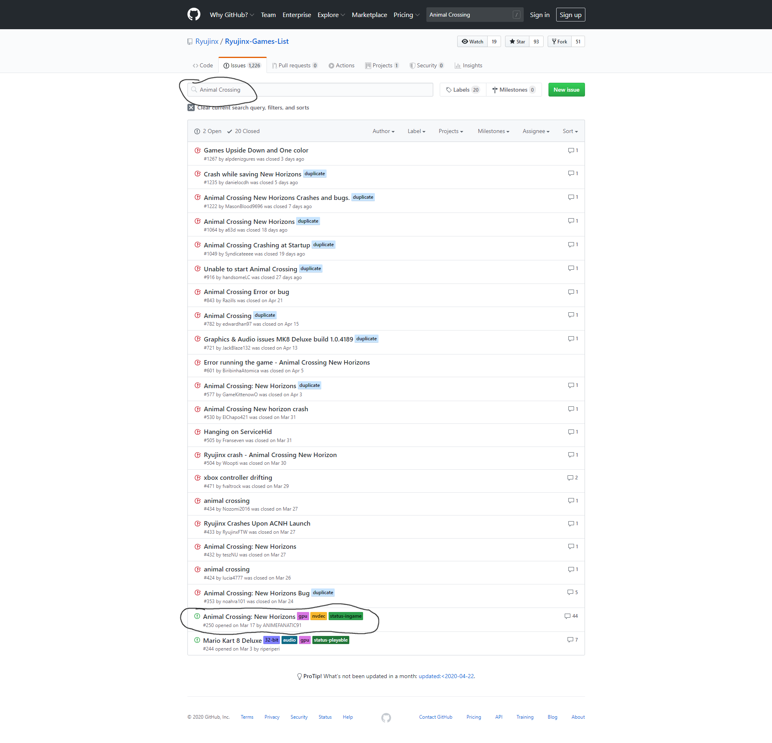Open the Assignee filter dropdown
The height and width of the screenshot is (743, 772).
[x=536, y=131]
